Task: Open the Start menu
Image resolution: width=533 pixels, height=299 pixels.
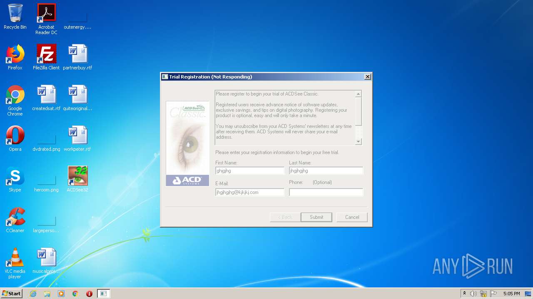Action: point(12,294)
